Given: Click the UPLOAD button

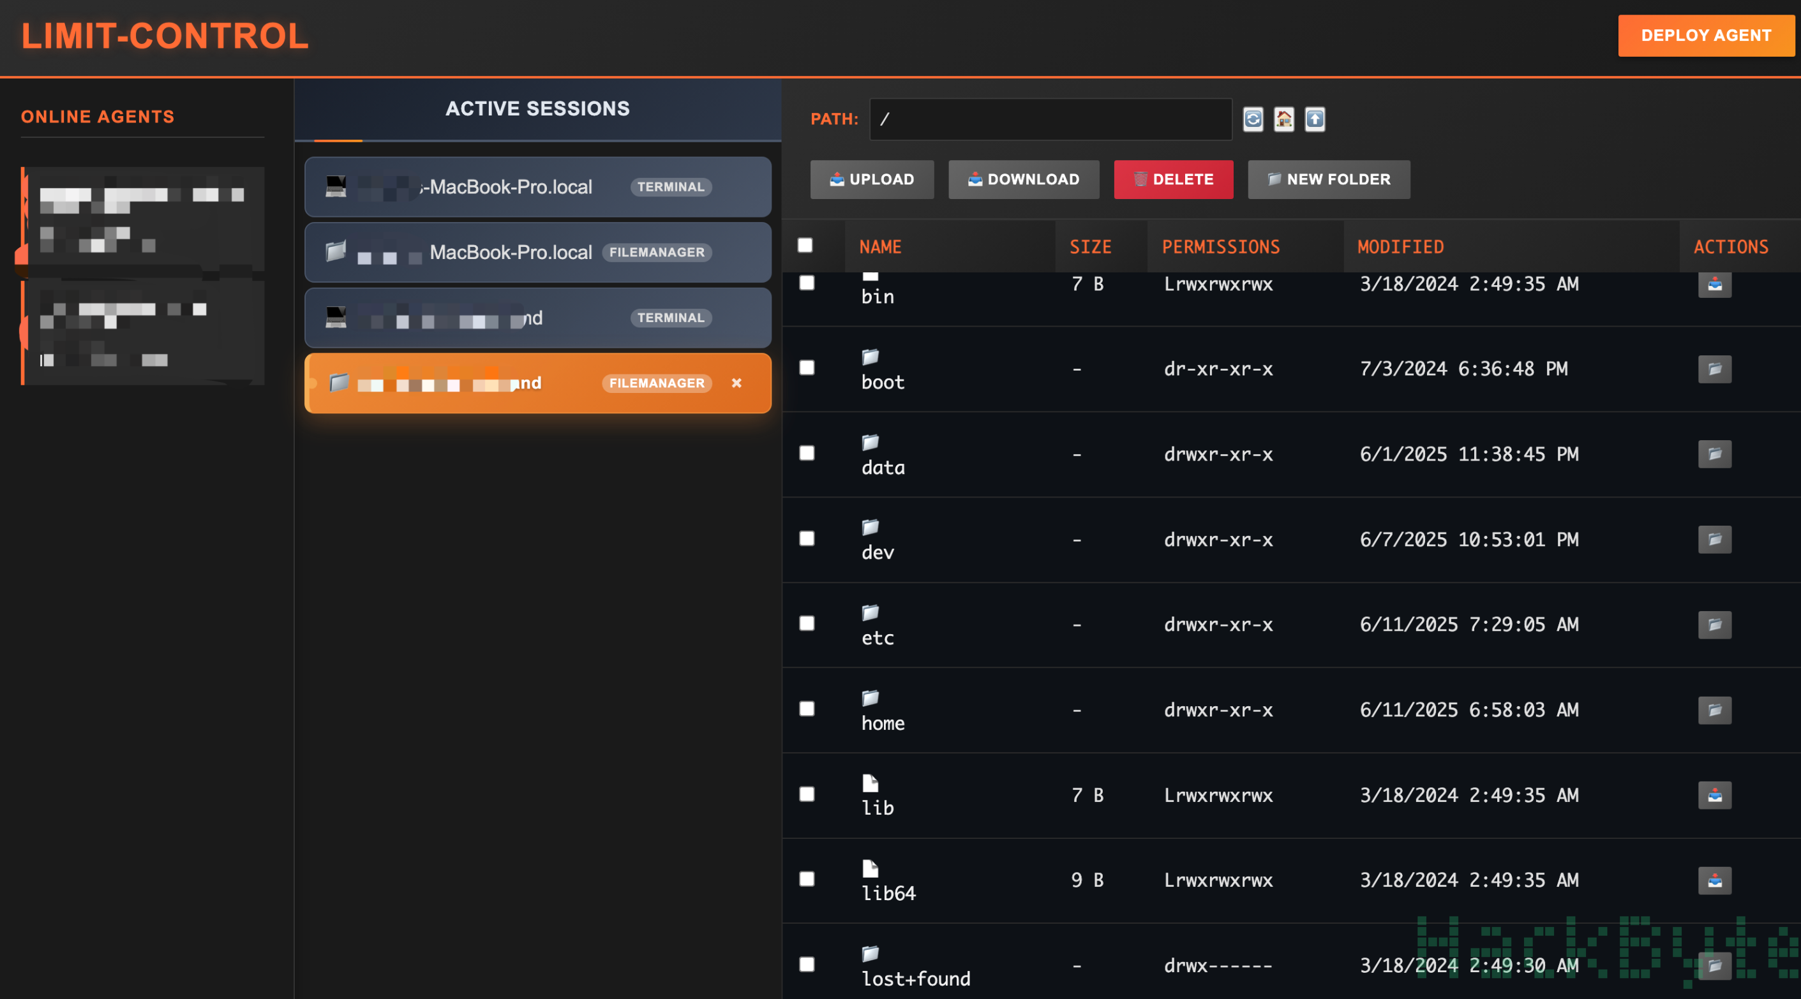Looking at the screenshot, I should [872, 180].
